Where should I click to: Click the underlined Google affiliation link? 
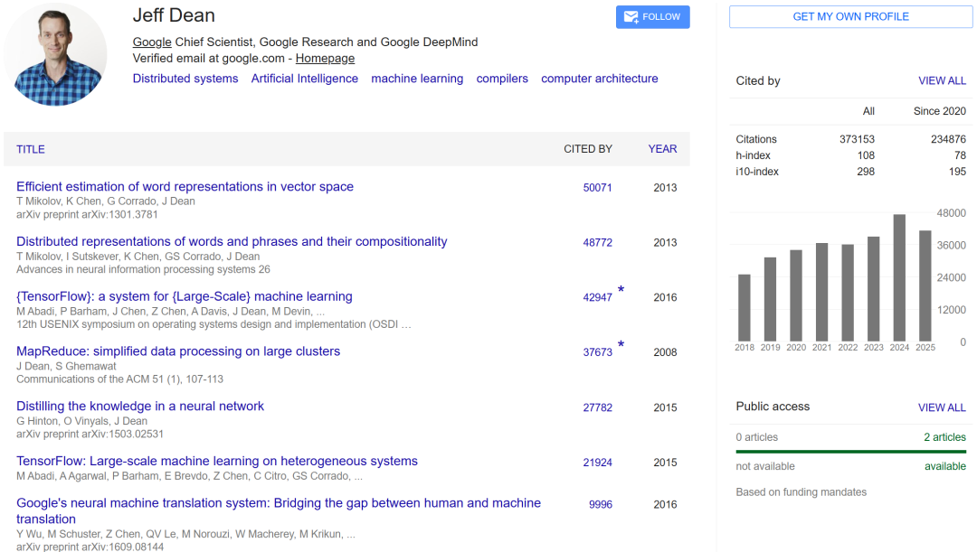pos(152,42)
